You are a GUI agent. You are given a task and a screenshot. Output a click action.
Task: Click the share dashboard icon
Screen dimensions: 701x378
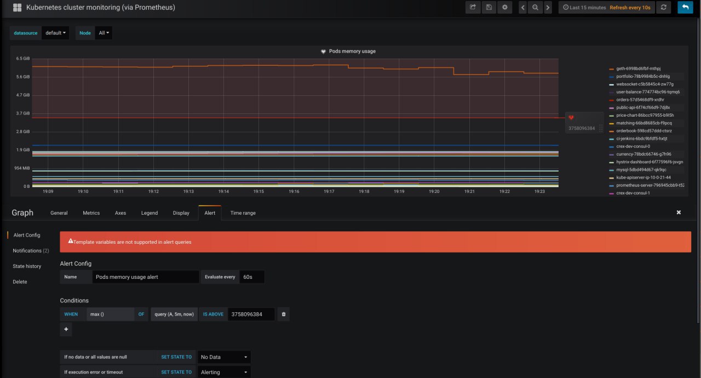[473, 7]
